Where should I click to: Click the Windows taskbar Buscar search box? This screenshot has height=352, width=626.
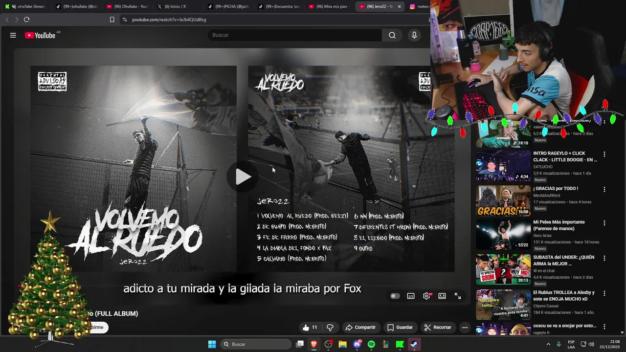(256, 344)
